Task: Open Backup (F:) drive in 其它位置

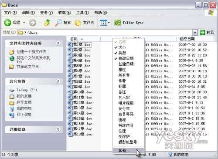Action: pos(23,90)
